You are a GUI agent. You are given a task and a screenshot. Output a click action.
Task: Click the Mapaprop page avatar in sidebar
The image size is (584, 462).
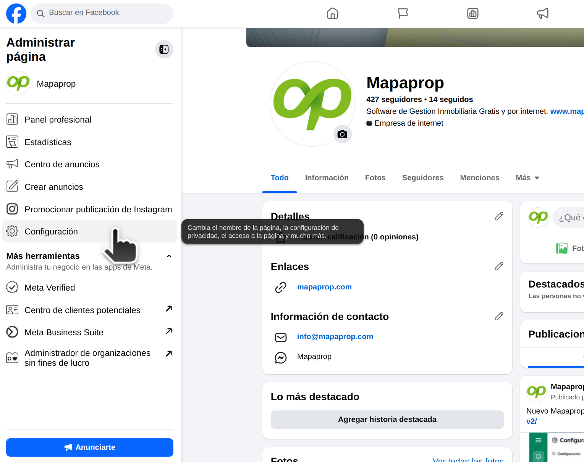pos(18,83)
